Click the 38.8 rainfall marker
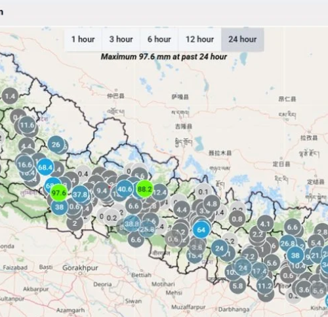 (132, 224)
